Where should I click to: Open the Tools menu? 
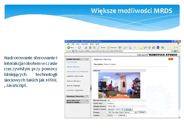tap(92, 44)
